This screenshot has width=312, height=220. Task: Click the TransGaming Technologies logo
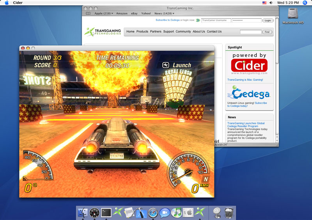coord(103,32)
